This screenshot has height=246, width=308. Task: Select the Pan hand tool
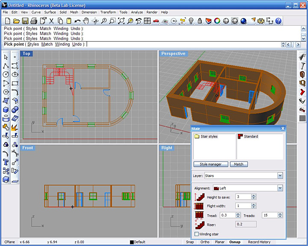[x=86, y=21]
